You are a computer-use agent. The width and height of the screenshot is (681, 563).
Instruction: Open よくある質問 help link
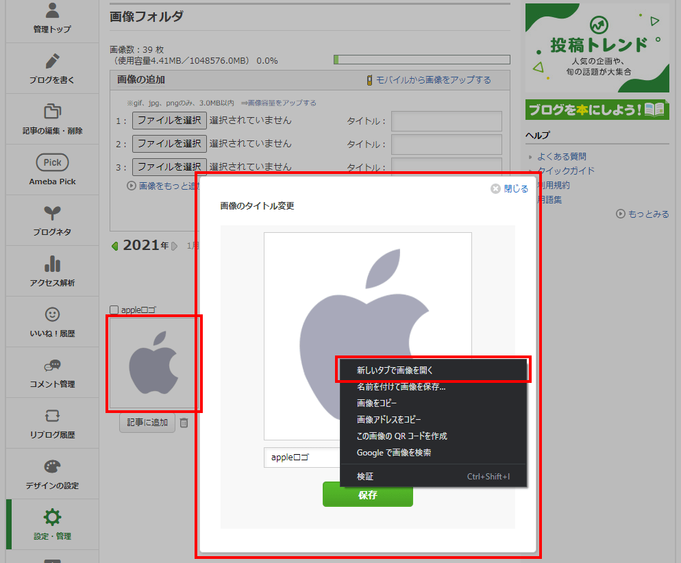[x=562, y=156]
